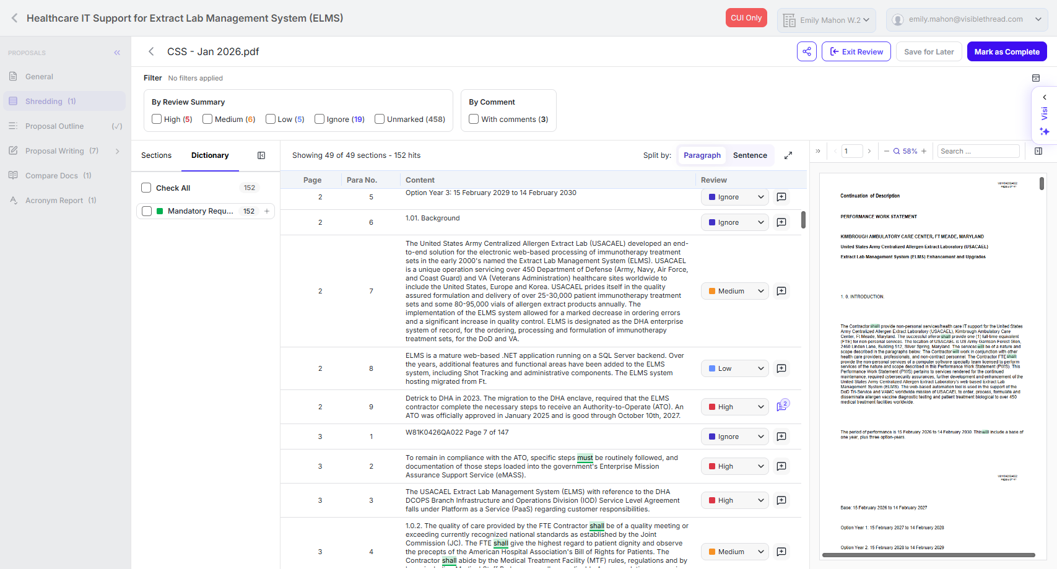Check the High (5) filter
This screenshot has height=569, width=1057.
tap(157, 119)
